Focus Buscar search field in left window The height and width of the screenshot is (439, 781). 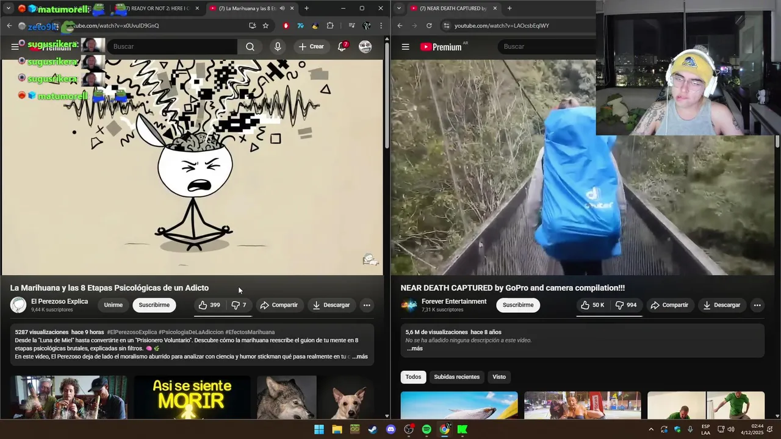click(172, 46)
